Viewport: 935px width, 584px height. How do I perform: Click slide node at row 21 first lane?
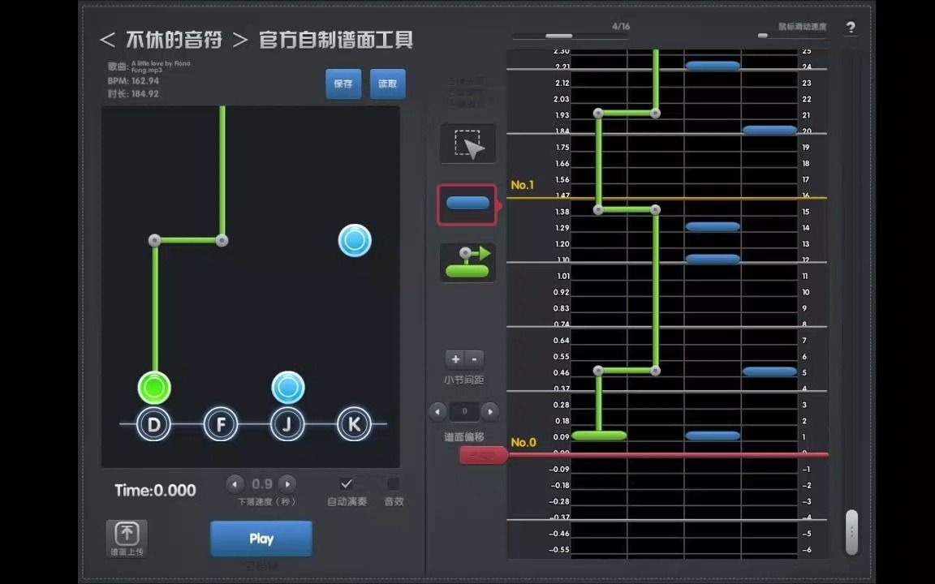click(599, 114)
